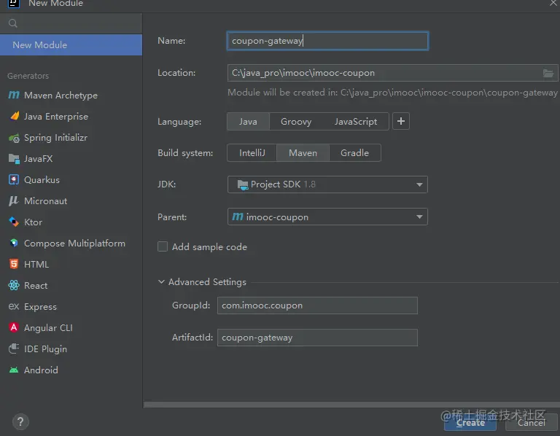Click the HTML5 generator icon
560x436 pixels.
(x=14, y=264)
